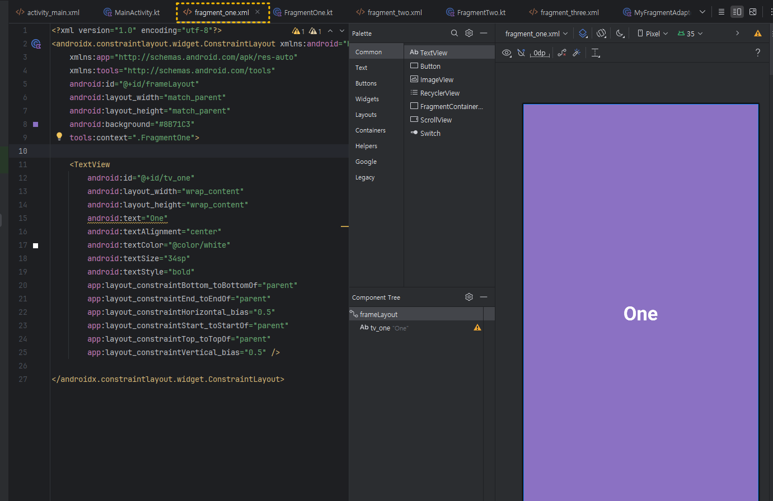Select the Text palette category
Screen dimensions: 773x501
coord(376,68)
